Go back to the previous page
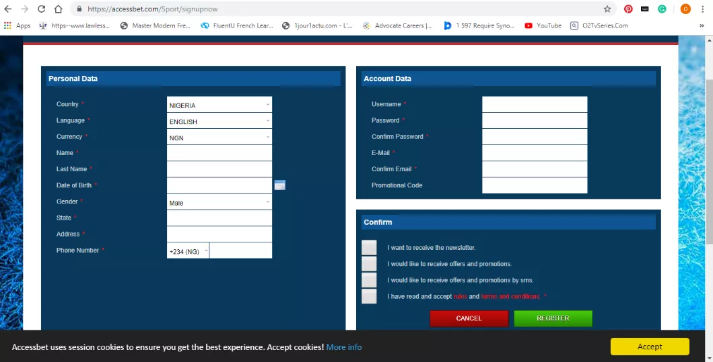The width and height of the screenshot is (713, 362). click(7, 9)
